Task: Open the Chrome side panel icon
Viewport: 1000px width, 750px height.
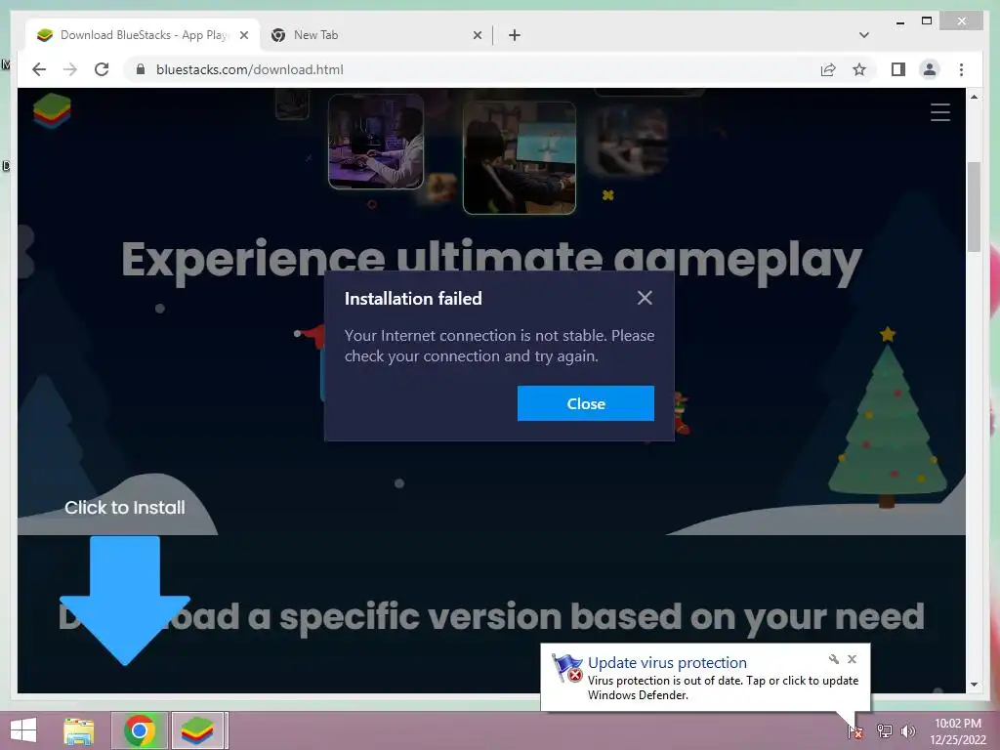Action: [898, 69]
